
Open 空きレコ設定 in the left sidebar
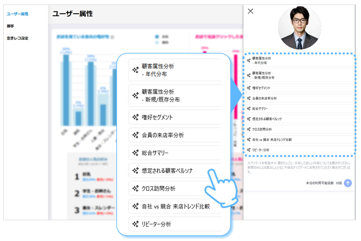coord(17,38)
